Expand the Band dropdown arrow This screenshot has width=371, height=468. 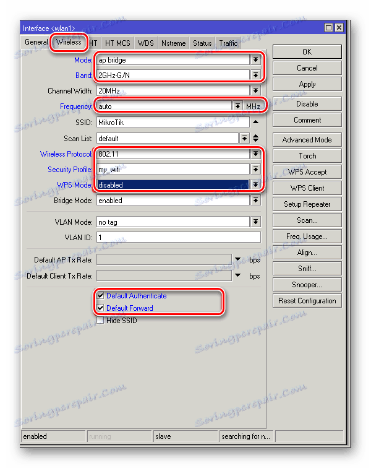tap(255, 76)
